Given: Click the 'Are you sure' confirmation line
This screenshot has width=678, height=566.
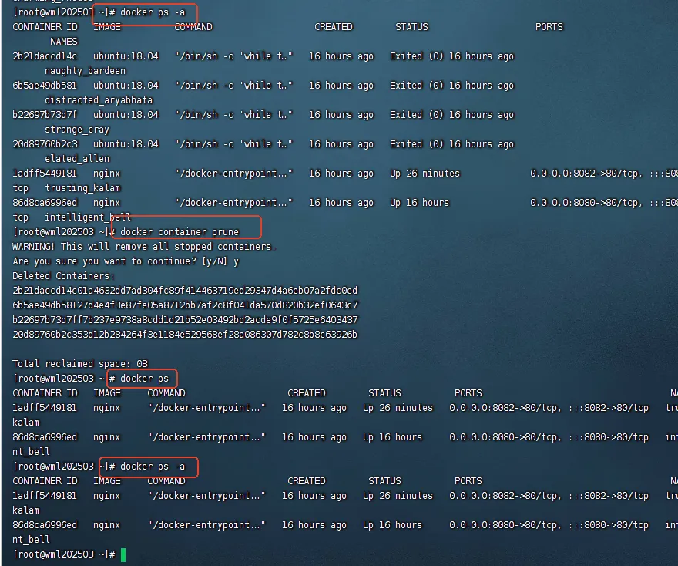Looking at the screenshot, I should tap(126, 261).
